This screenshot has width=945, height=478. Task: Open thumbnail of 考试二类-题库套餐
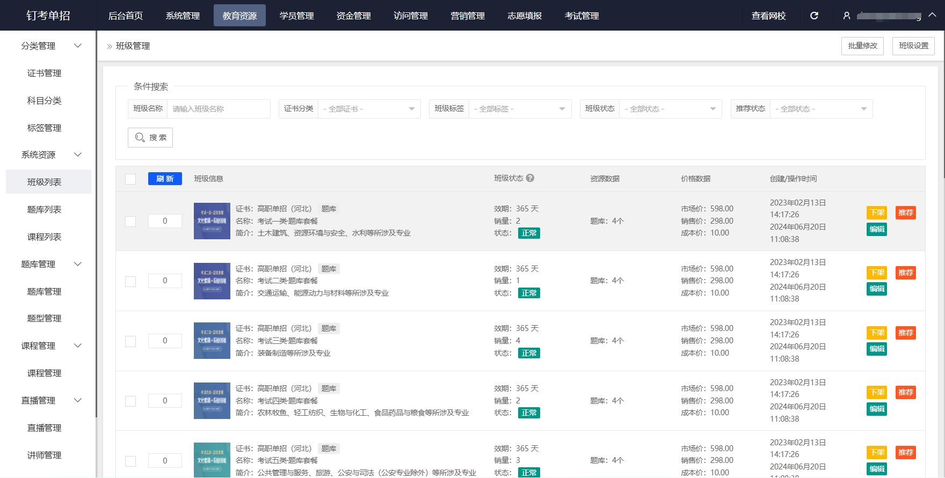point(212,281)
